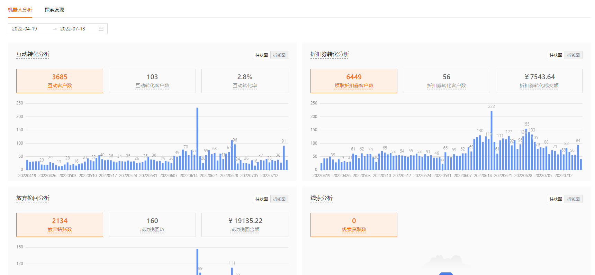This screenshot has height=275, width=595.
Task: Open the 机器人分析 tab
Action: tap(20, 10)
